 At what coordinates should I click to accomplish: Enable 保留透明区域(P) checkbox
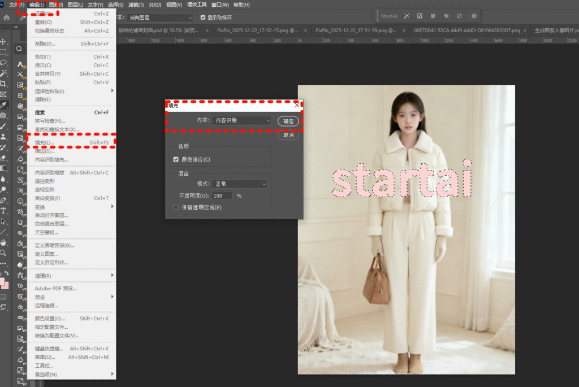click(176, 207)
